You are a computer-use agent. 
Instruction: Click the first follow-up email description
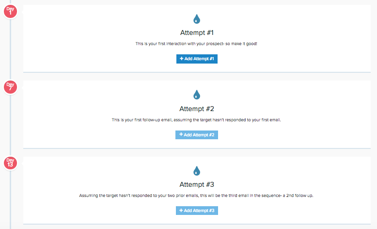tap(196, 120)
